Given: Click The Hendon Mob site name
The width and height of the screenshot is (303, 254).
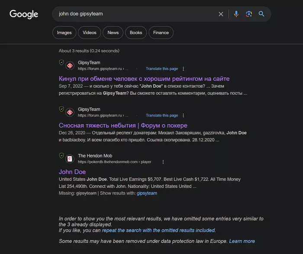Looking at the screenshot, I should 95,156.
